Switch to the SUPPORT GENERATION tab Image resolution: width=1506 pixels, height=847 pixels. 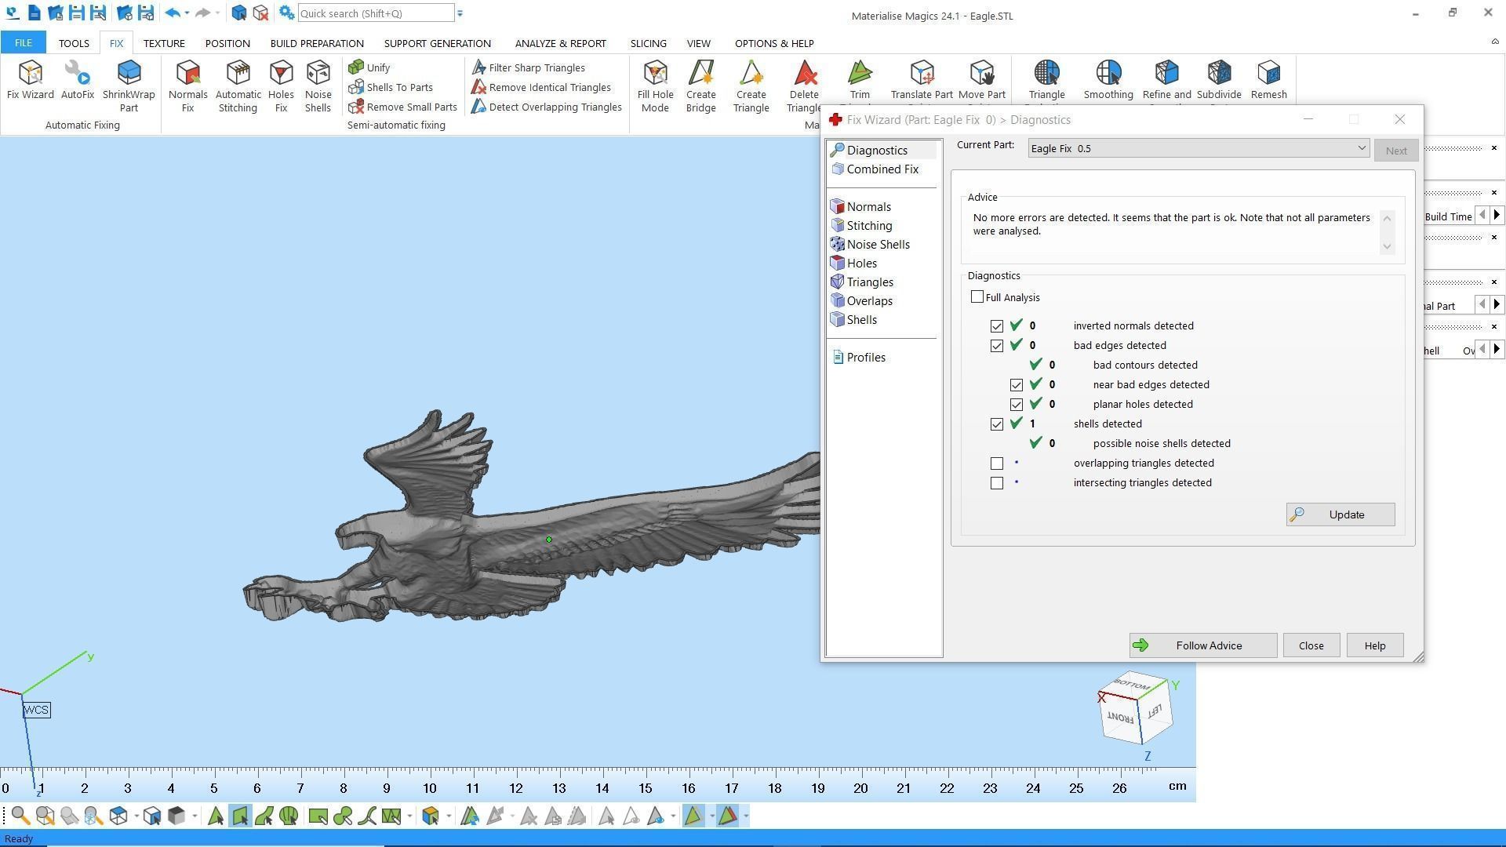pos(437,43)
